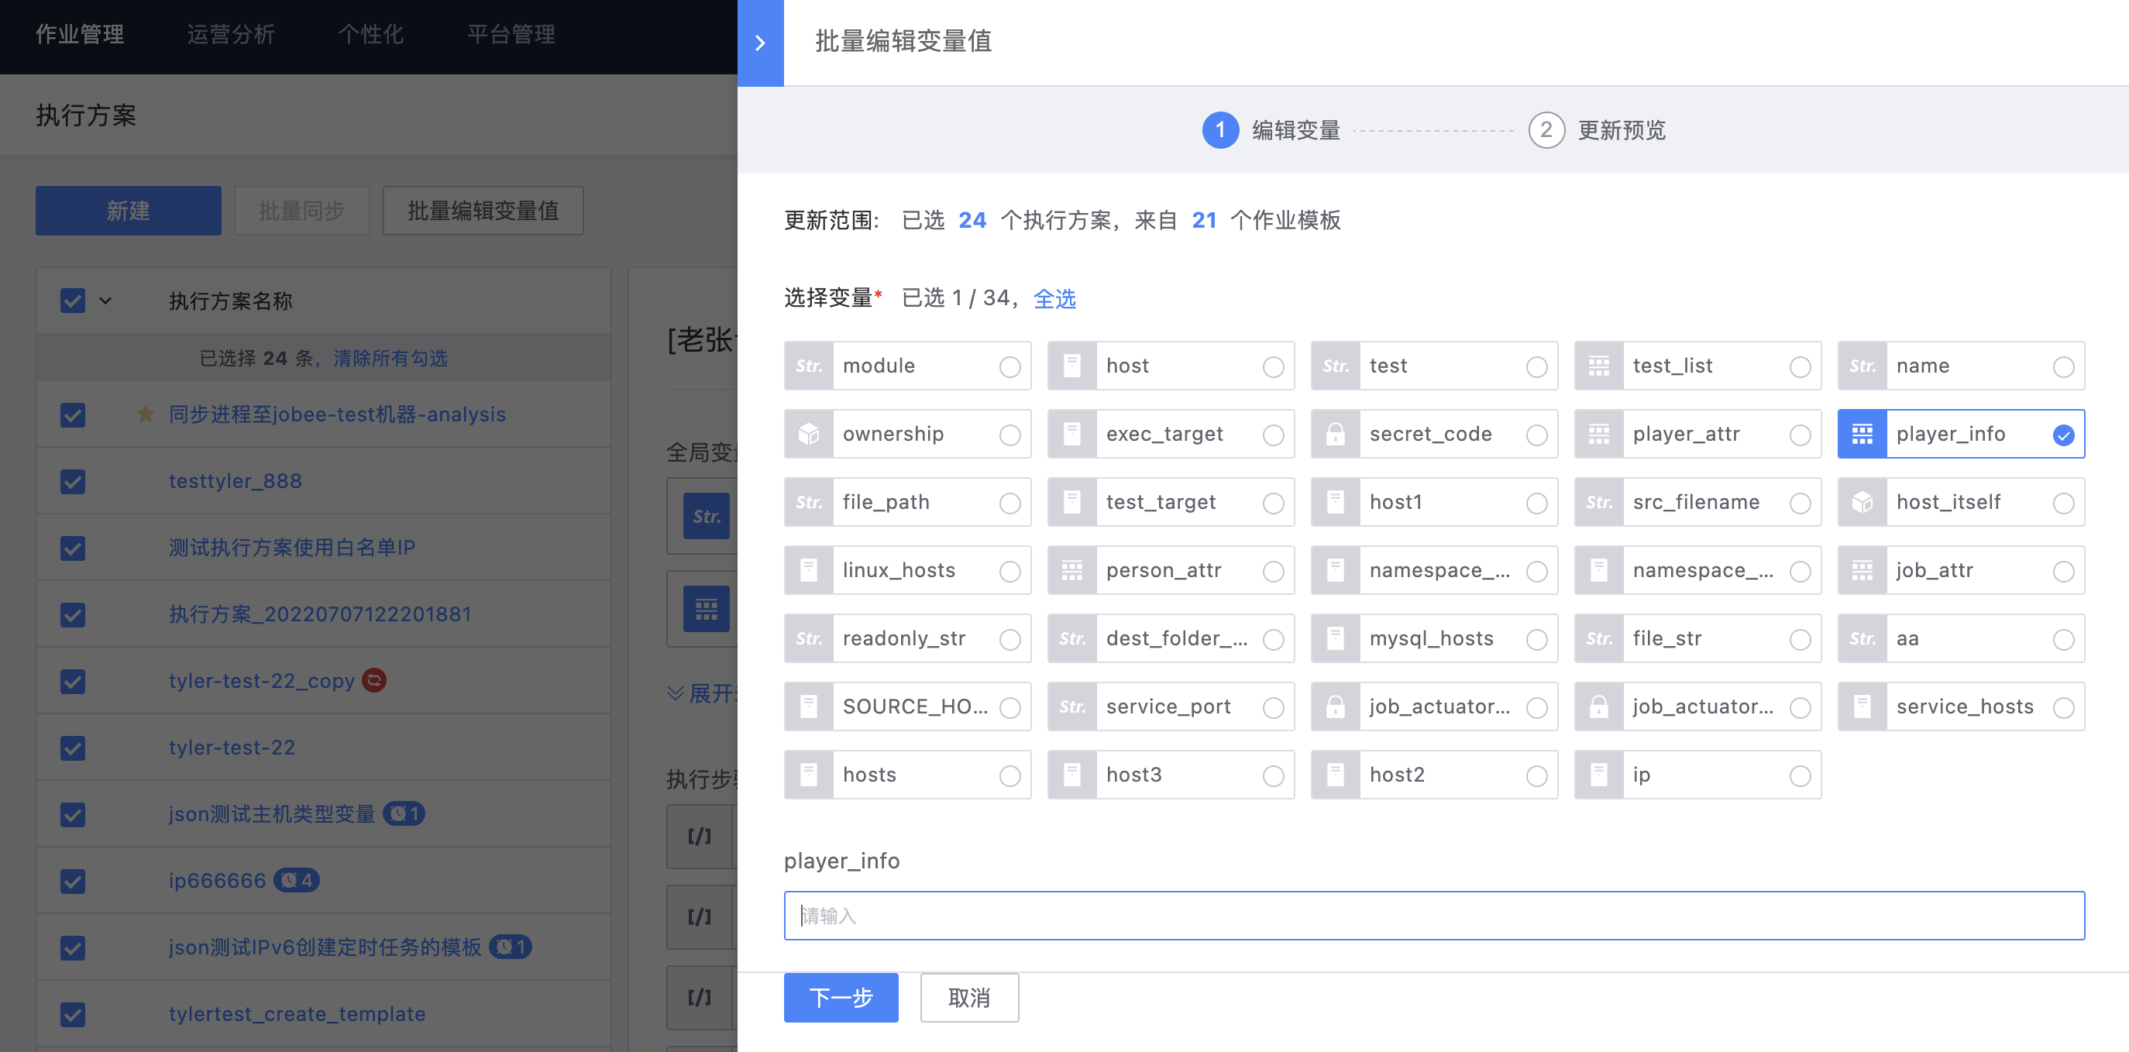Screen dimensions: 2129x1052
Task: Click the 下一步 button
Action: 841,998
